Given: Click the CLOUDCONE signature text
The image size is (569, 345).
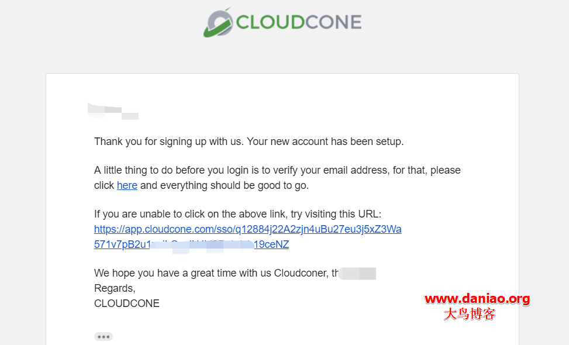Looking at the screenshot, I should (x=127, y=303).
